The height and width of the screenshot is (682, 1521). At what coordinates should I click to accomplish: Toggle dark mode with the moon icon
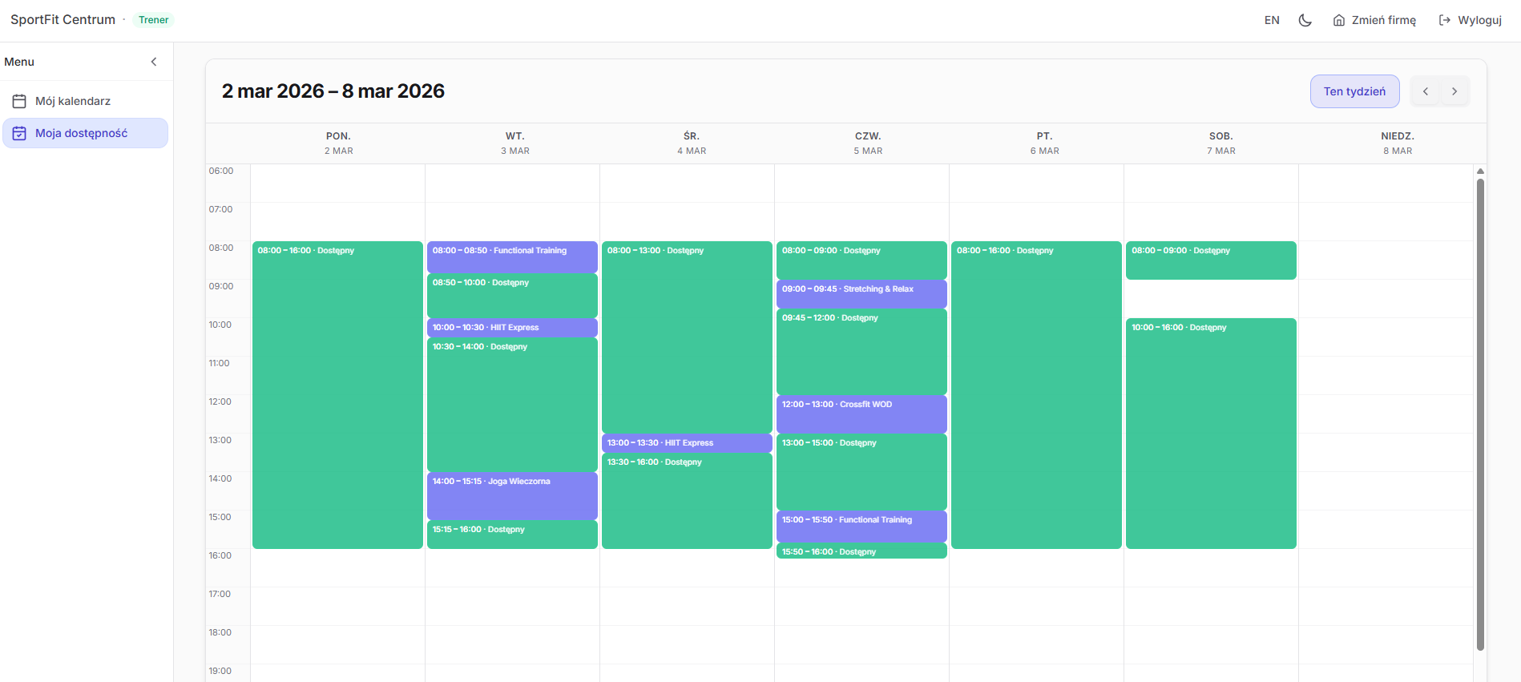1305,20
